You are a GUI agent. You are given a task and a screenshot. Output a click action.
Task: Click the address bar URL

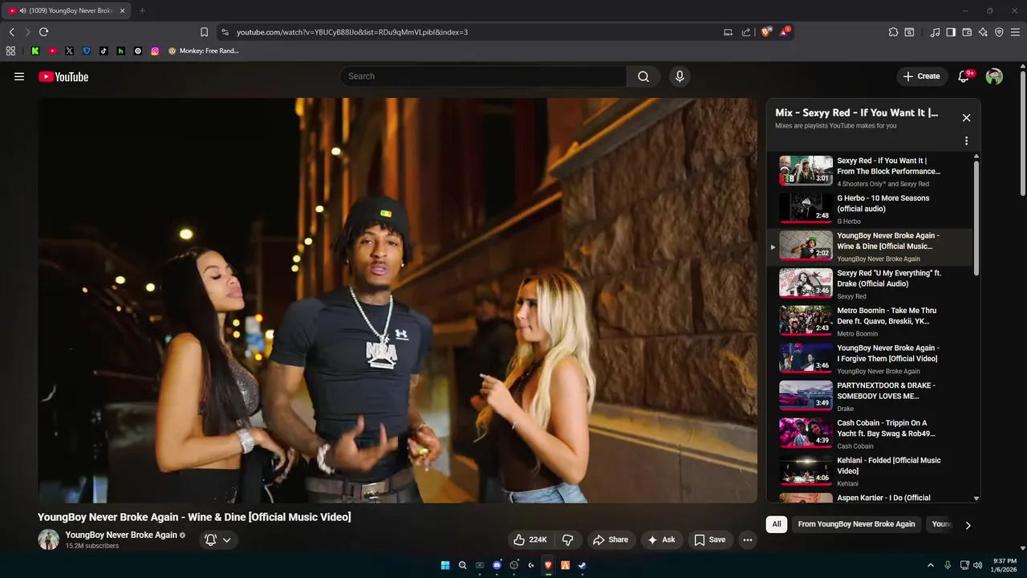pos(352,32)
